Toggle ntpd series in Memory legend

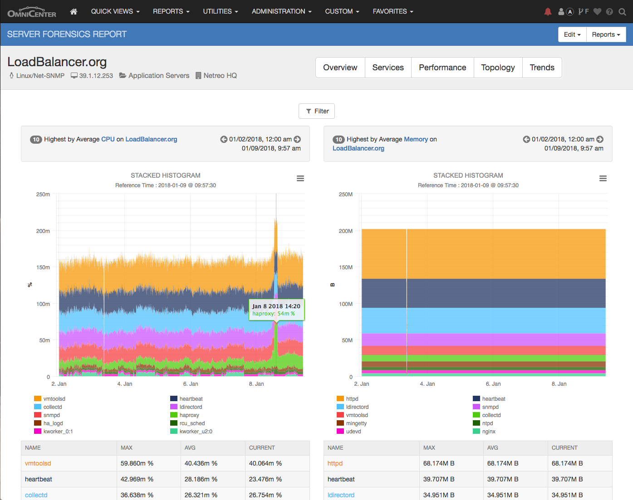(x=483, y=423)
